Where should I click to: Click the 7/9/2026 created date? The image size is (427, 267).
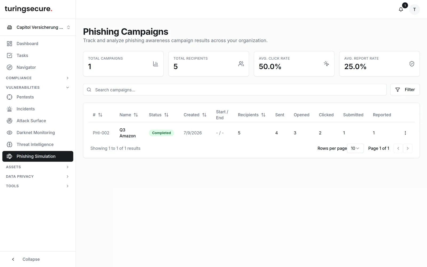click(x=193, y=133)
